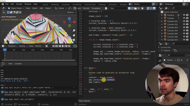Zoom the viewport with magnifier gizmo

[74, 31]
